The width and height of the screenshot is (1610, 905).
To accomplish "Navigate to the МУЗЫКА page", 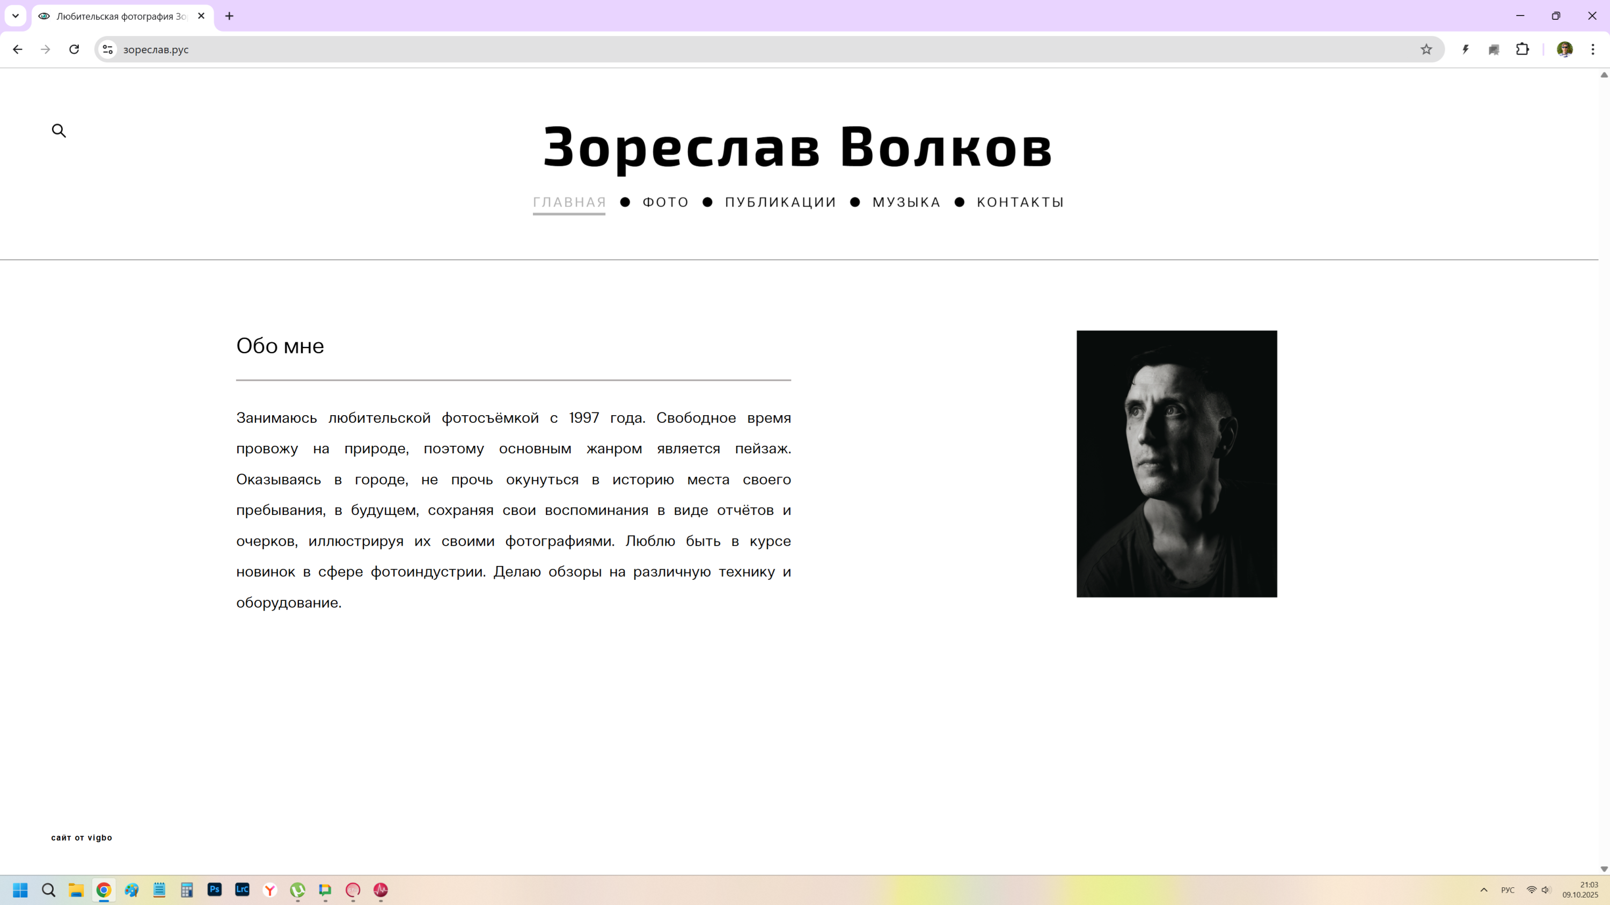I will [x=906, y=202].
